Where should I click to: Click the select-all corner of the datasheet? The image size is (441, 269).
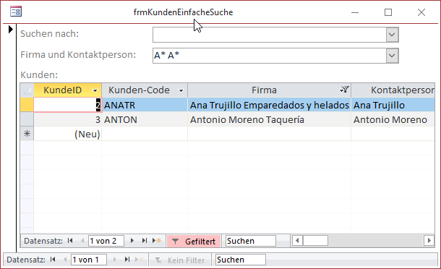pyautogui.click(x=27, y=90)
